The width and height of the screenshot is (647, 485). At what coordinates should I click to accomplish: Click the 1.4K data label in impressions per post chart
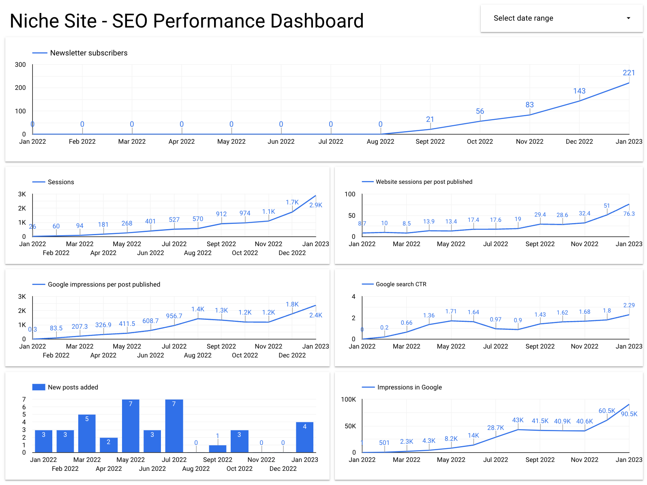(x=198, y=309)
